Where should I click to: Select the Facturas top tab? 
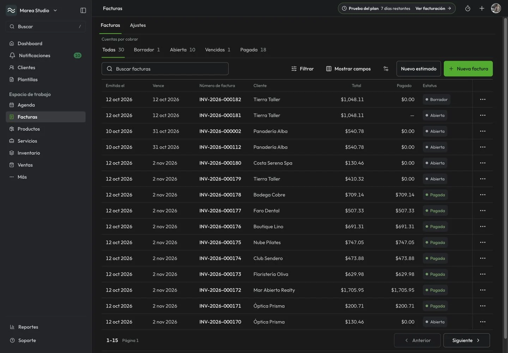click(x=110, y=25)
